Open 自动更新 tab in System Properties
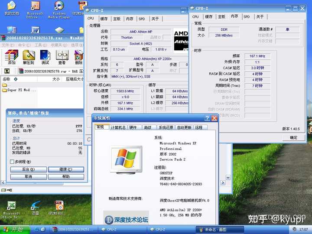The width and height of the screenshot is (312, 234). coord(184,127)
